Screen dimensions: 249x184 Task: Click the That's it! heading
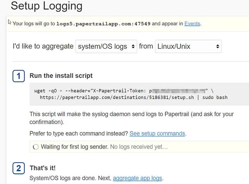(42, 168)
